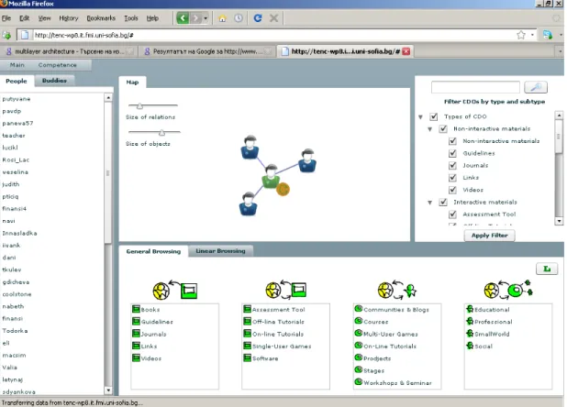This screenshot has height=407, width=567.
Task: Click the Size of relations slider handle
Action: (140, 105)
